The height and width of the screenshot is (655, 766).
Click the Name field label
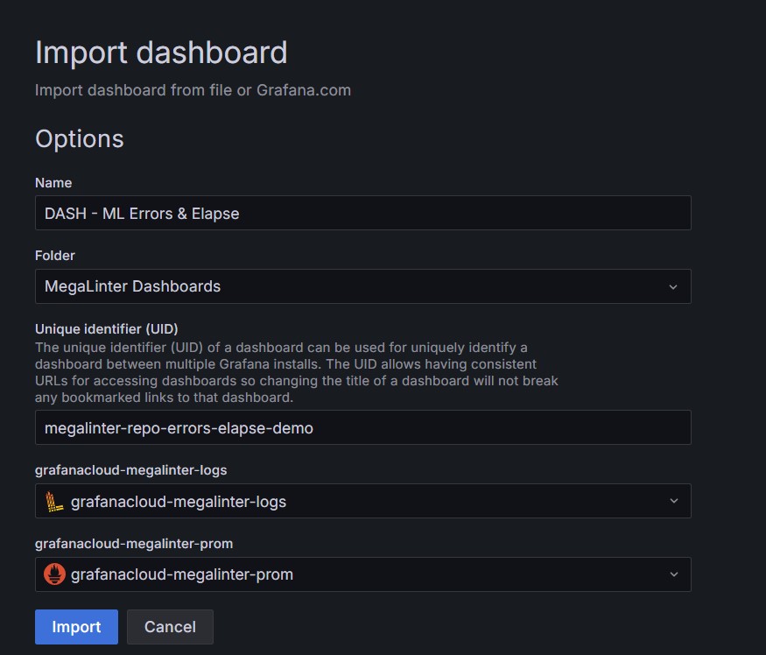[x=53, y=182]
